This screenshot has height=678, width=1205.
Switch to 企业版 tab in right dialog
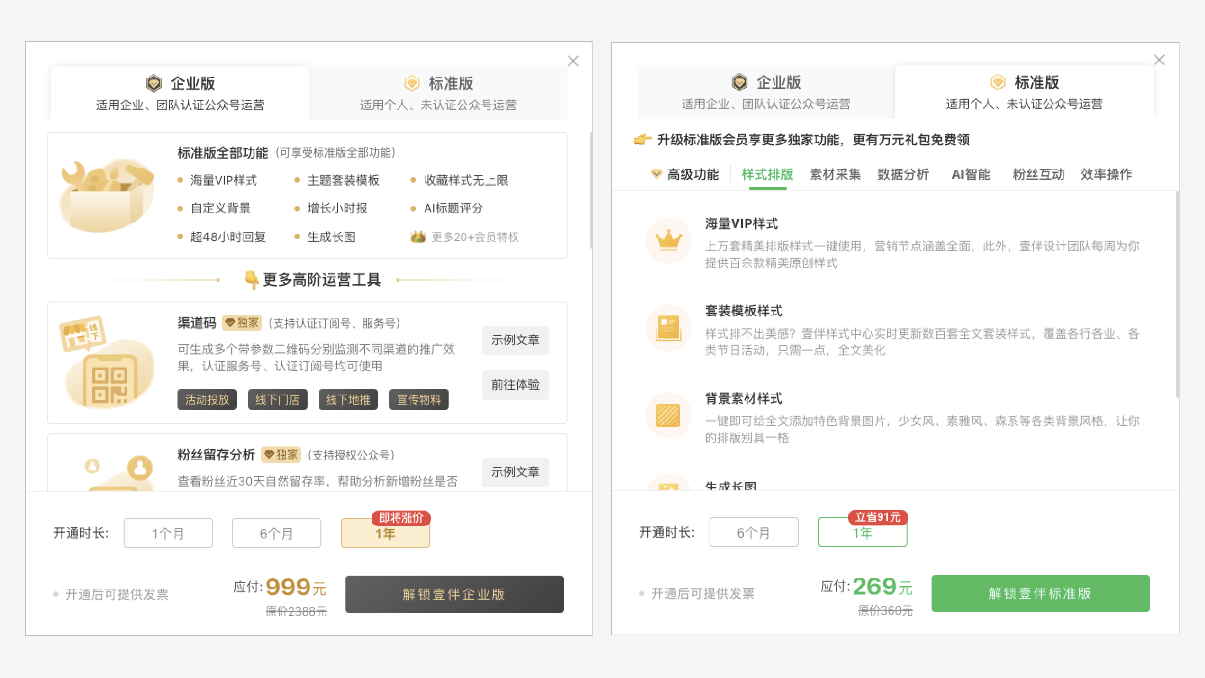[x=766, y=92]
